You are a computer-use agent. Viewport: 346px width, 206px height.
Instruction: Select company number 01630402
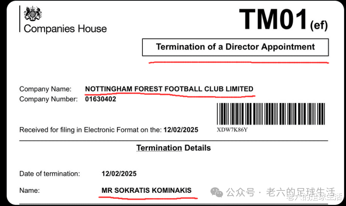101,99
